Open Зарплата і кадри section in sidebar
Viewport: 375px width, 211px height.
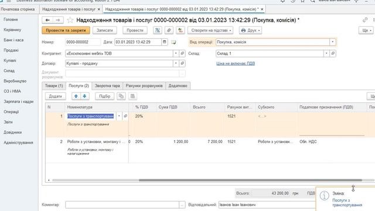[x=19, y=101]
